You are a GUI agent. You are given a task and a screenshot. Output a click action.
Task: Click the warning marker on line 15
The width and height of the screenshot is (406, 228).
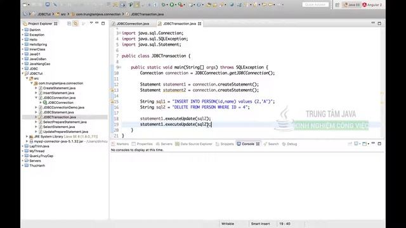pyautogui.click(x=112, y=101)
